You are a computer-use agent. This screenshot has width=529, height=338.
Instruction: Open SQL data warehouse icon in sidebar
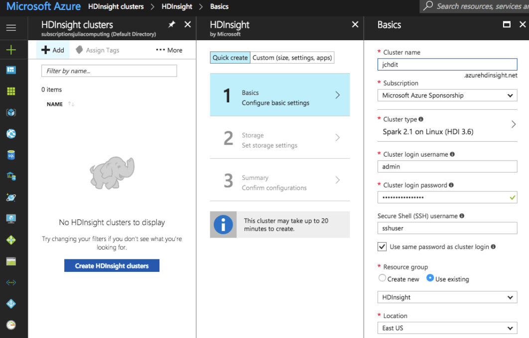[x=11, y=176]
